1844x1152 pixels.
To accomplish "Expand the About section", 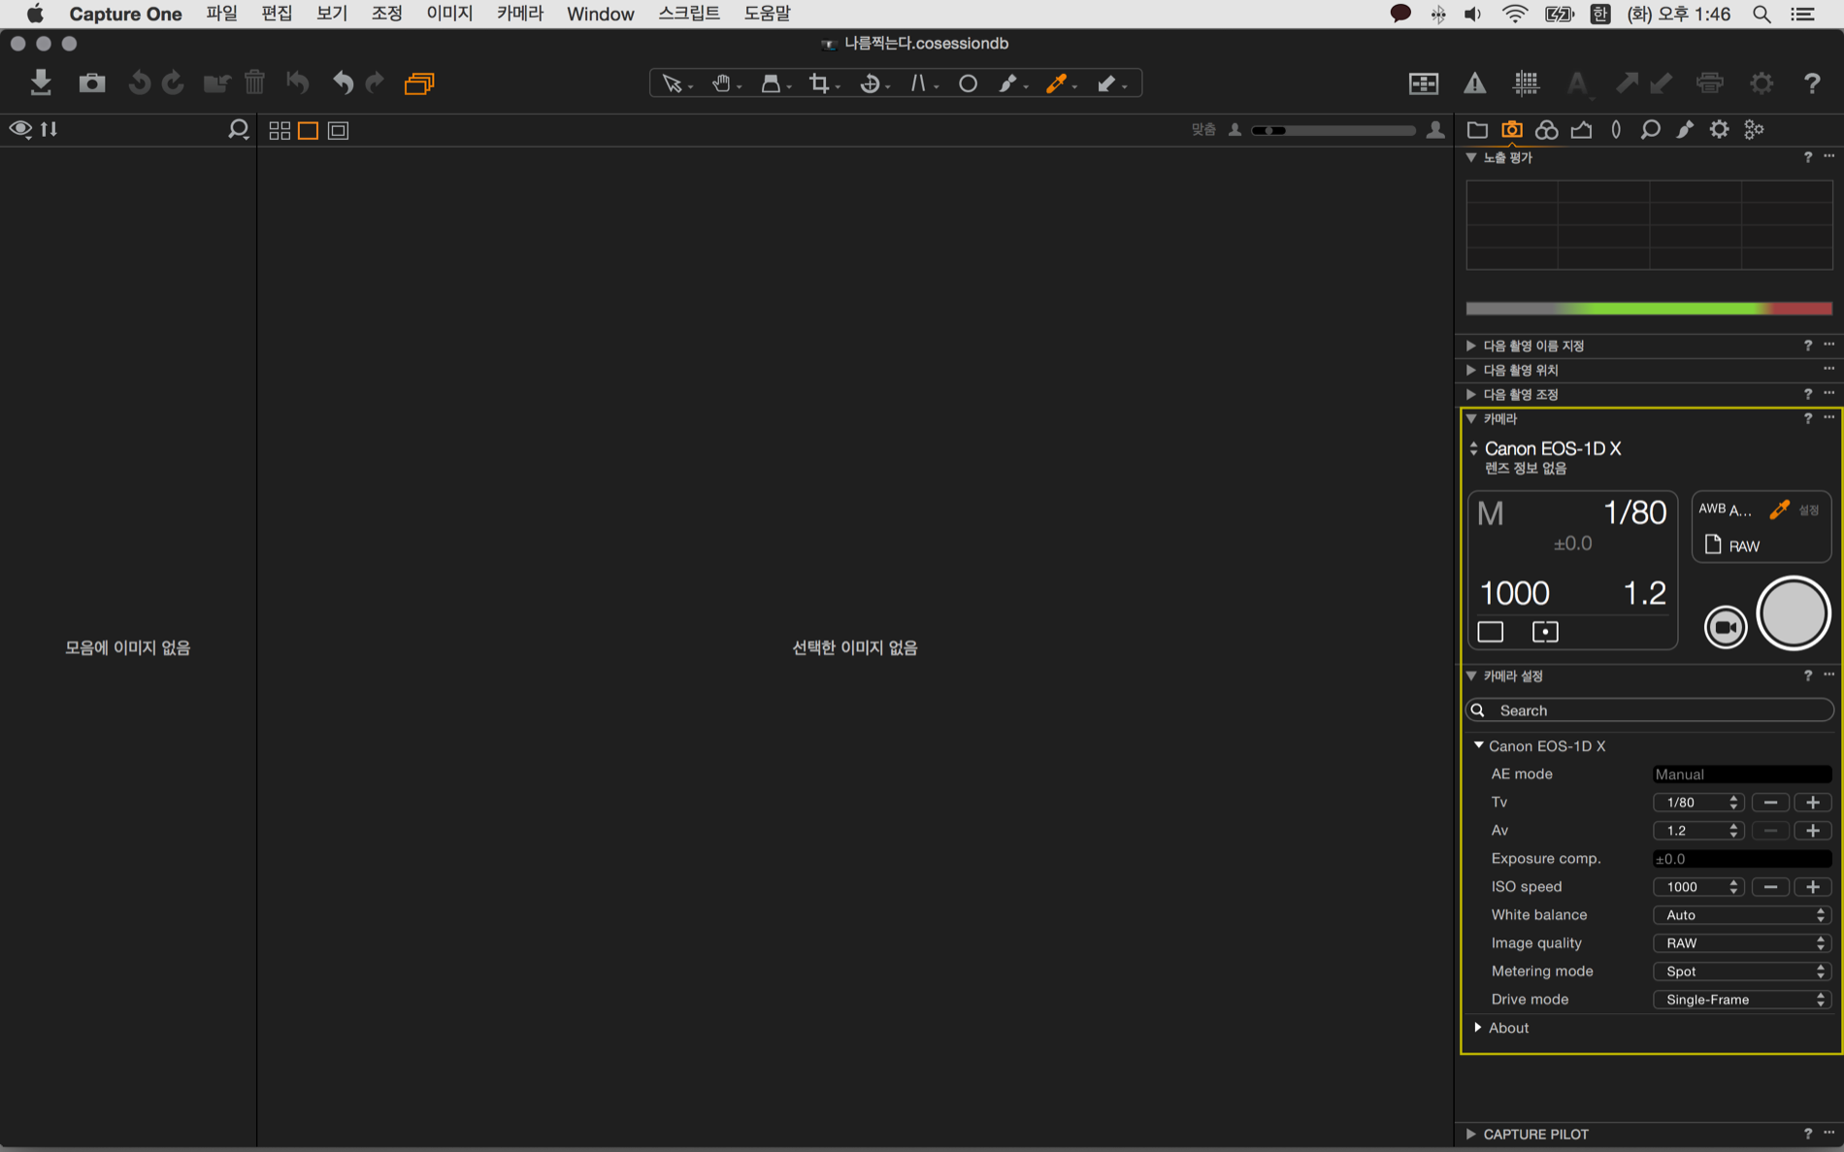I will click(1478, 1028).
